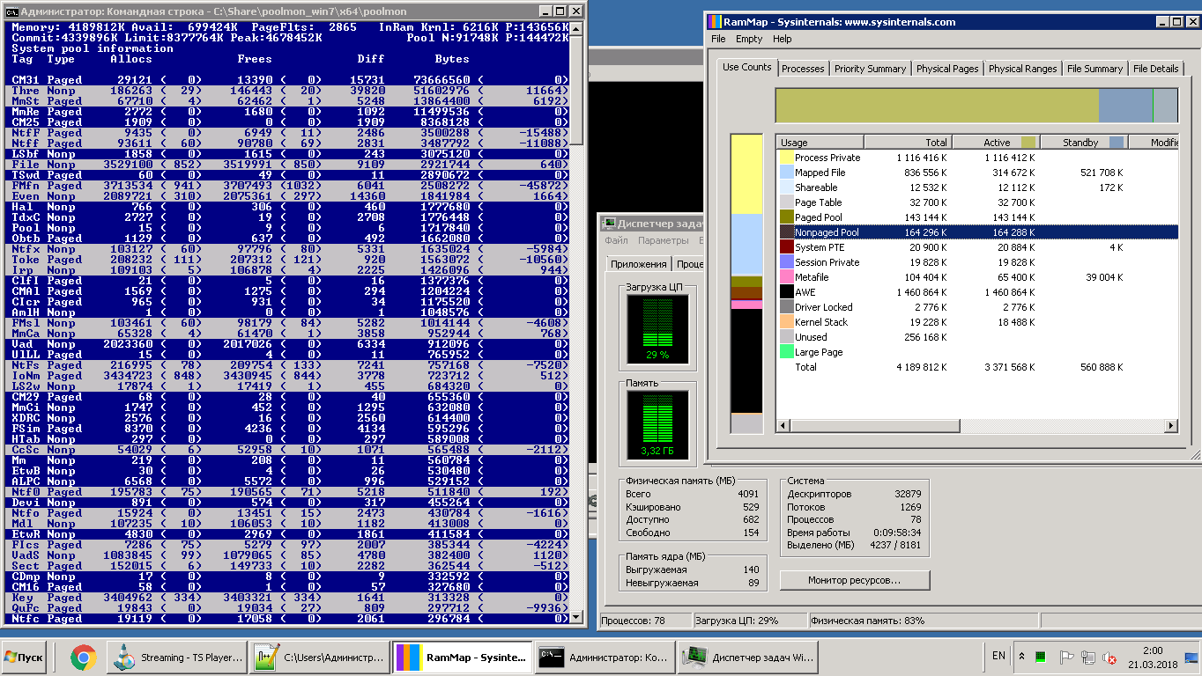Click the RamMap title bar icon
1202x676 pixels.
tap(714, 22)
